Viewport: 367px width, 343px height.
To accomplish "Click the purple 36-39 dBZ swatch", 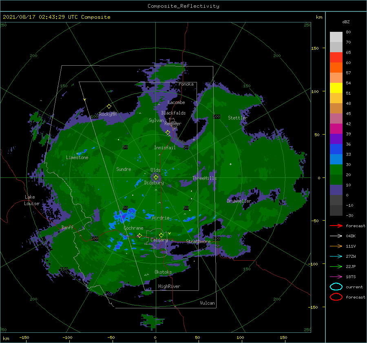I will [336, 139].
